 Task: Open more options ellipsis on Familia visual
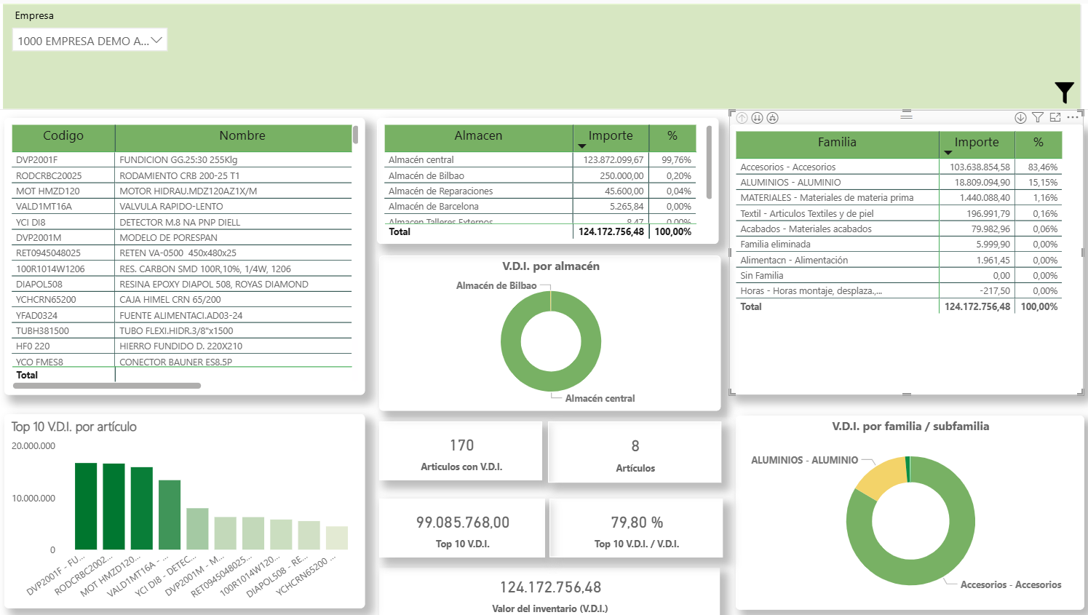click(1073, 118)
